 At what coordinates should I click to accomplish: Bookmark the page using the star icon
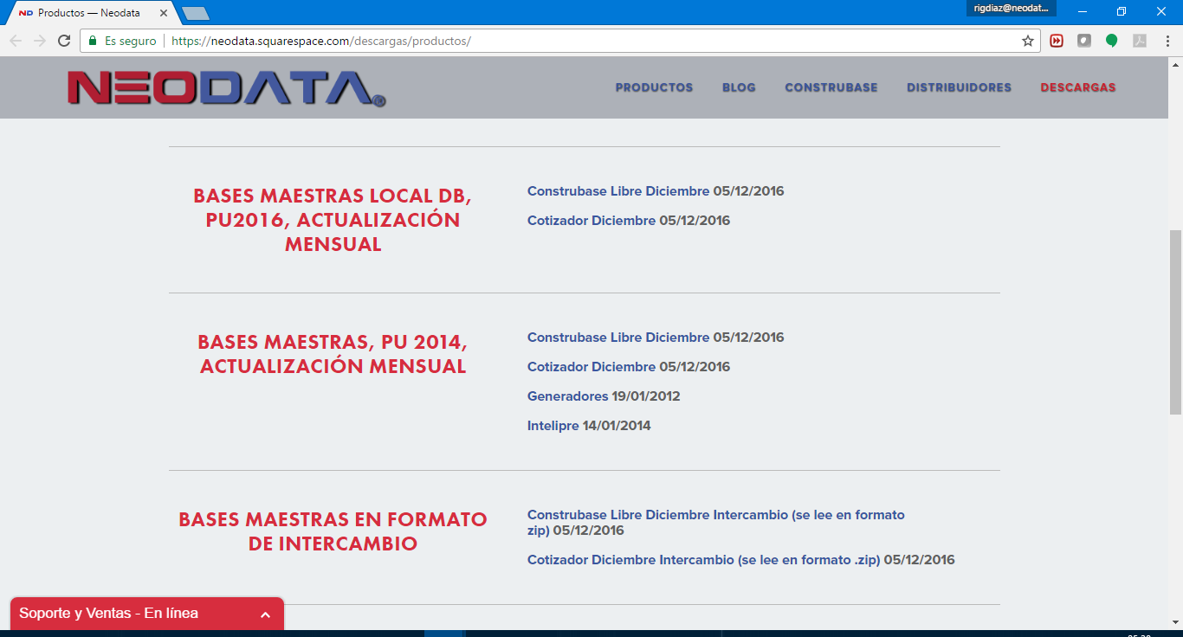(x=1027, y=40)
